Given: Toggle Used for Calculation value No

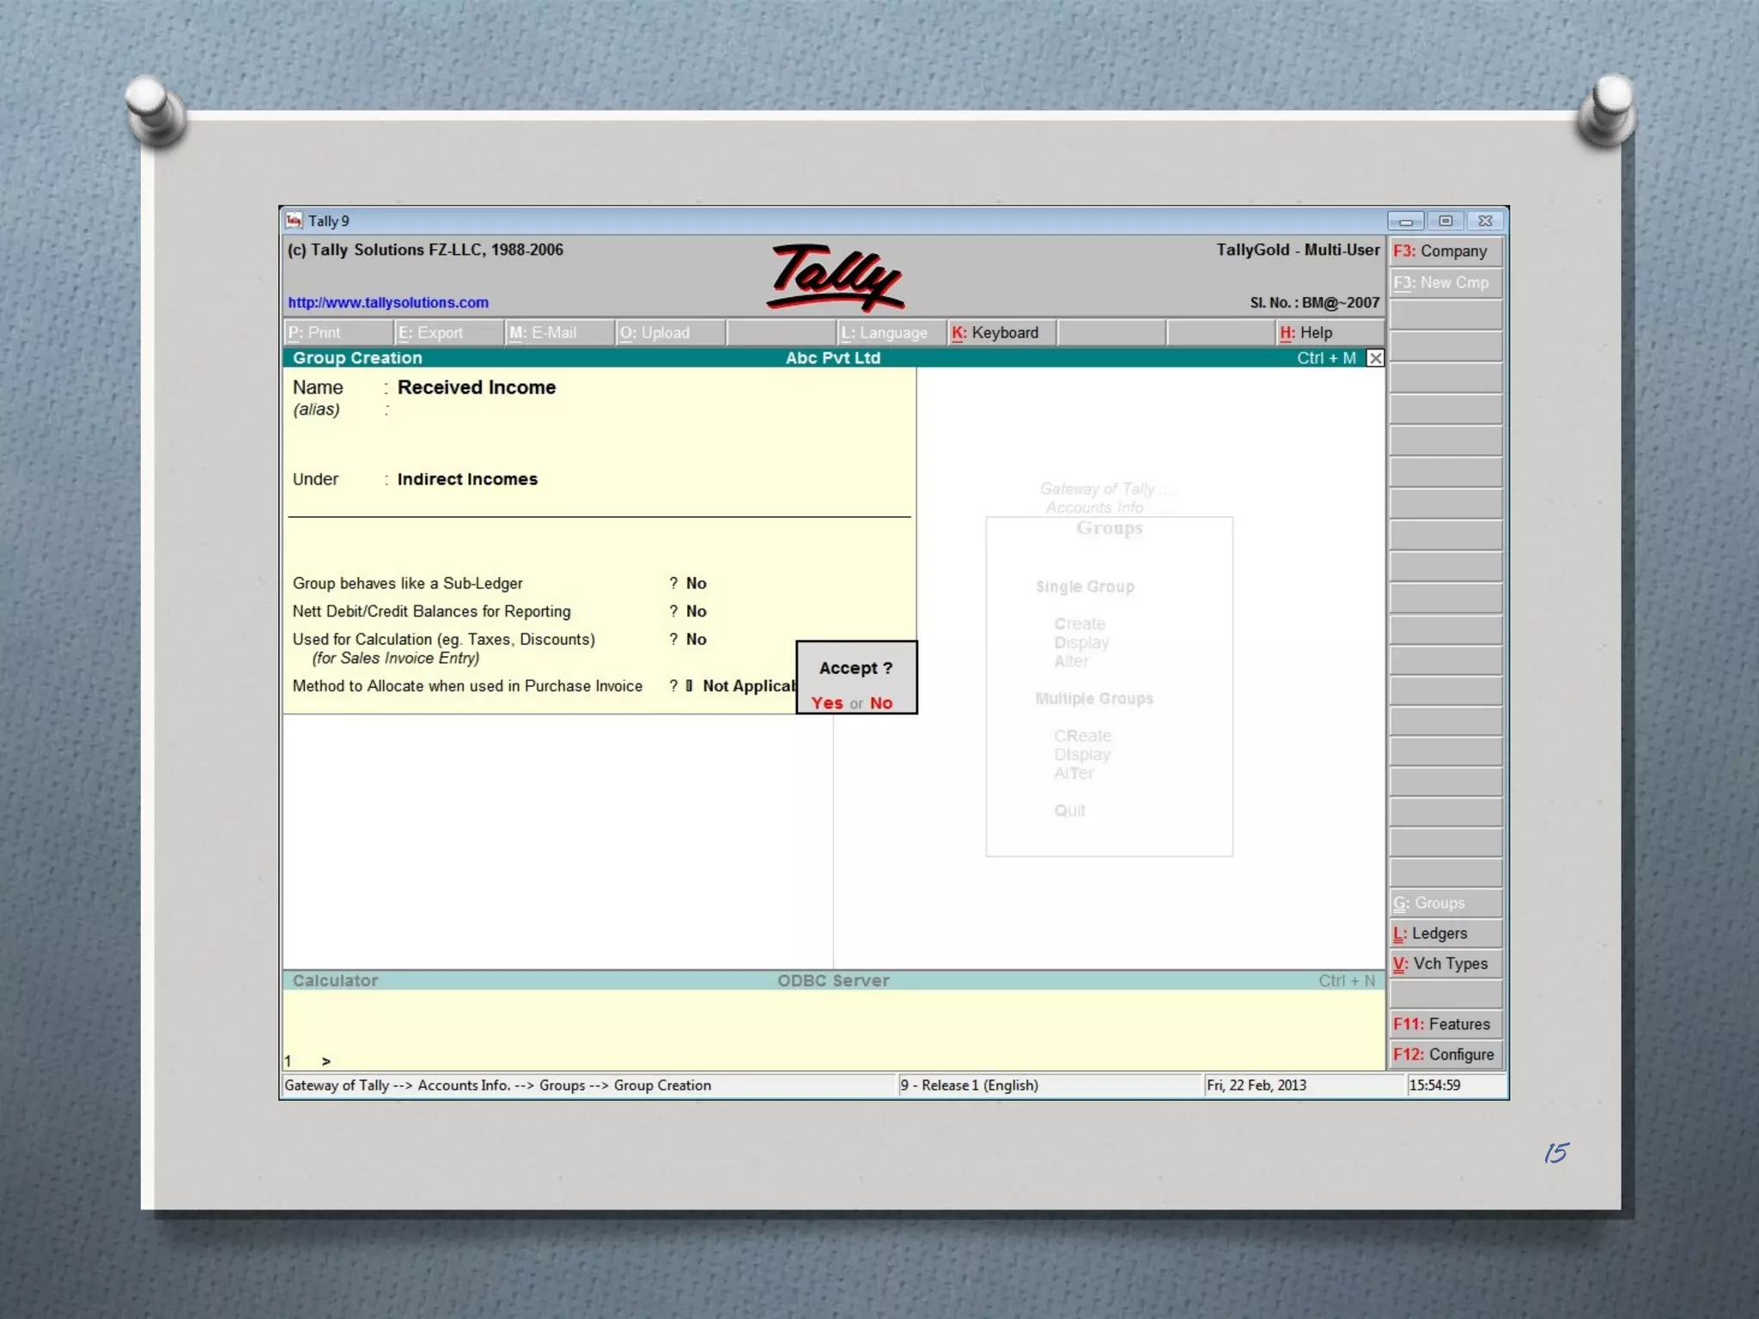Looking at the screenshot, I should pos(697,639).
